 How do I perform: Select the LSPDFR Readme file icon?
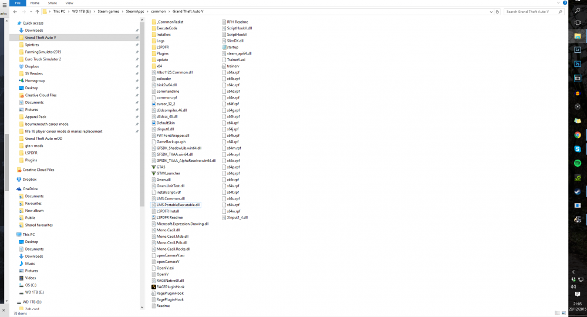click(x=153, y=217)
